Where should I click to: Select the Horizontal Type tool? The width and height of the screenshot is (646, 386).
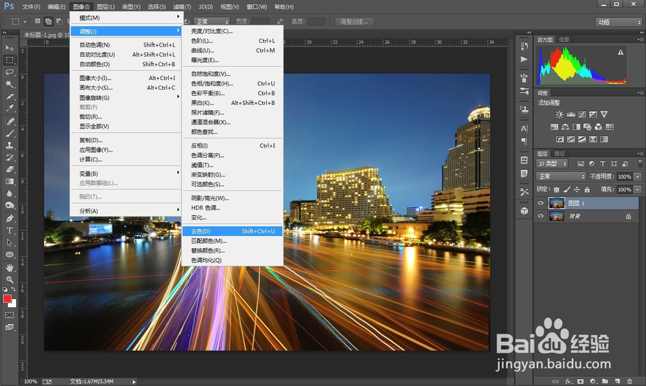click(10, 231)
